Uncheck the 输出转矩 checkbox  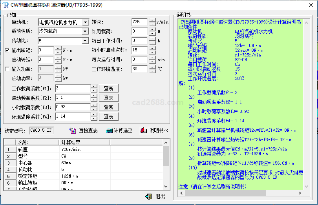click(x=7, y=50)
